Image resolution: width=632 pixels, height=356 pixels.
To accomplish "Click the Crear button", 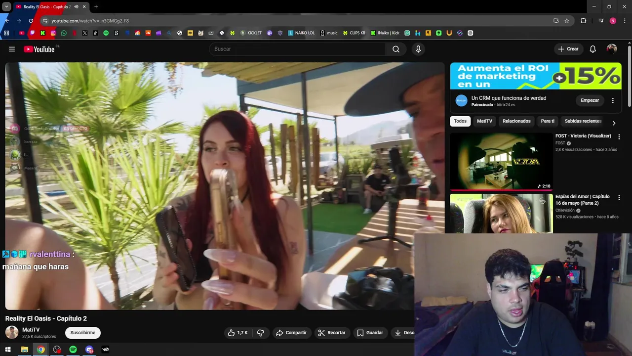I will pos(568,49).
